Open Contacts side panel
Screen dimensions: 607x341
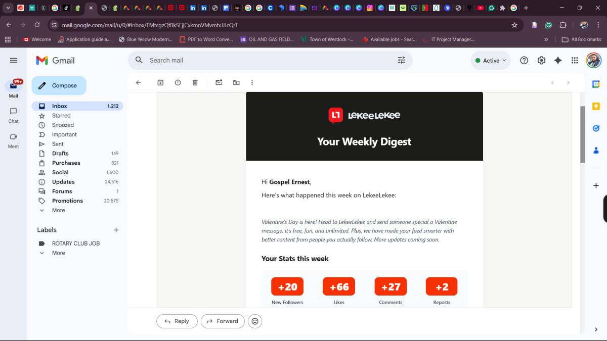[596, 151]
